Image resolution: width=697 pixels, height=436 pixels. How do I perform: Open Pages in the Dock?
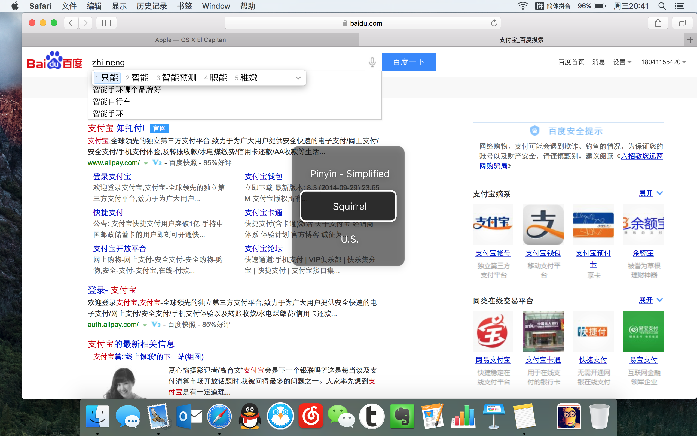click(x=433, y=416)
